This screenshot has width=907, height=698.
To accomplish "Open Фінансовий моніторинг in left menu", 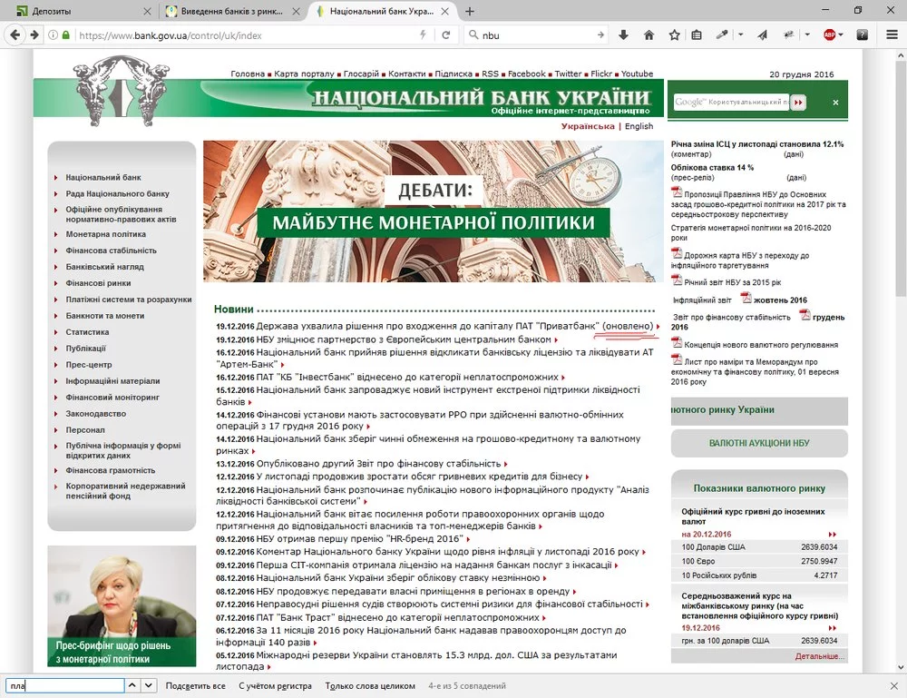I will tap(112, 398).
